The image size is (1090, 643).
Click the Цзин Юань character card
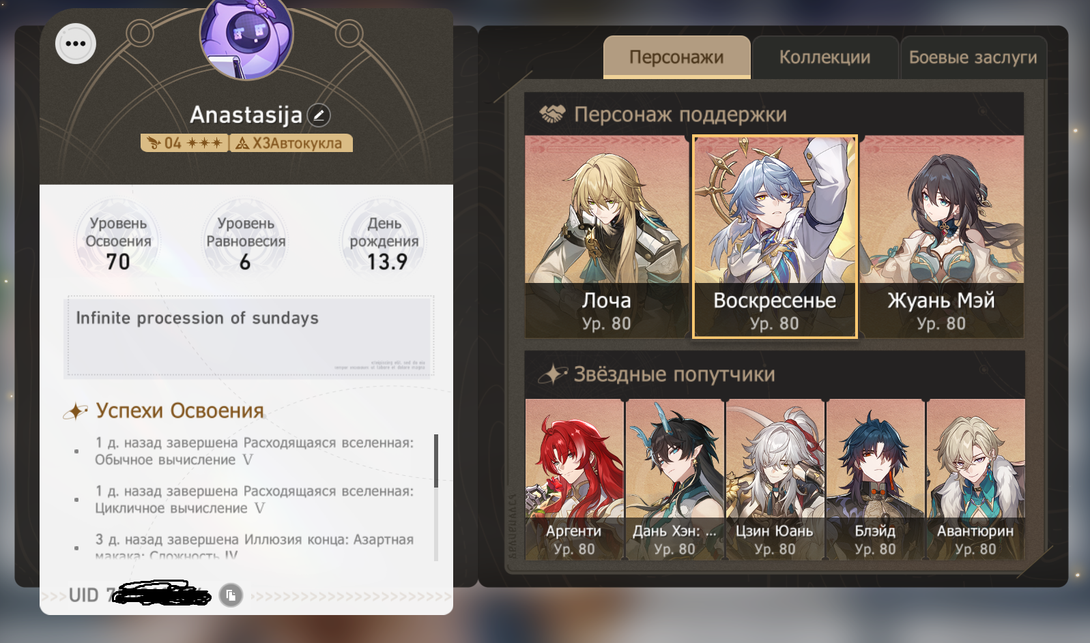(x=775, y=479)
